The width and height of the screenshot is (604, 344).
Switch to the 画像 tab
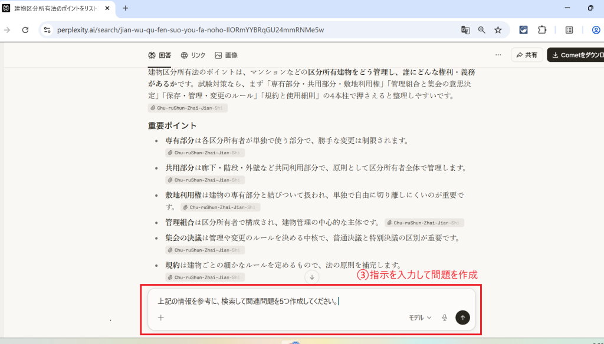click(x=226, y=55)
